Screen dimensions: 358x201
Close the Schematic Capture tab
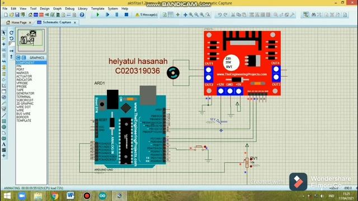(x=75, y=22)
